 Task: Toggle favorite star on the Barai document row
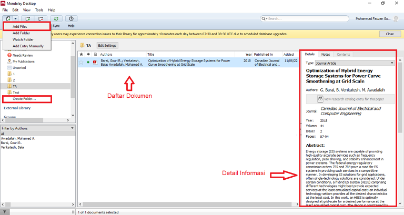pos(81,63)
